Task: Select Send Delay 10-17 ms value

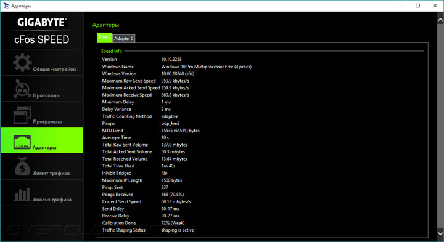Action: [170, 209]
